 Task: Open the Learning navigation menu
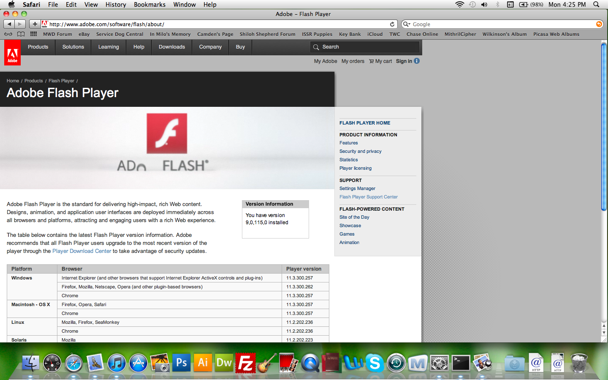point(109,47)
